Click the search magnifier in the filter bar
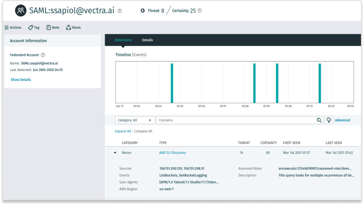This screenshot has height=205, width=364. 319,120
